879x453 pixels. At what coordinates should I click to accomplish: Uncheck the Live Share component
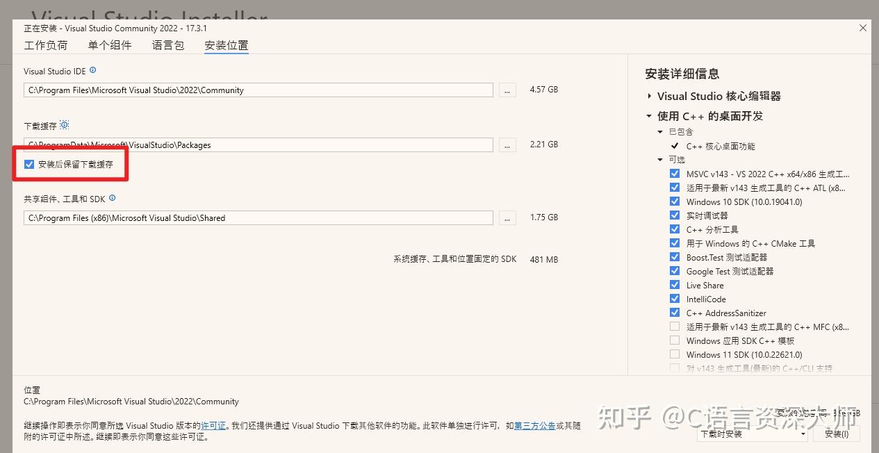(x=674, y=285)
